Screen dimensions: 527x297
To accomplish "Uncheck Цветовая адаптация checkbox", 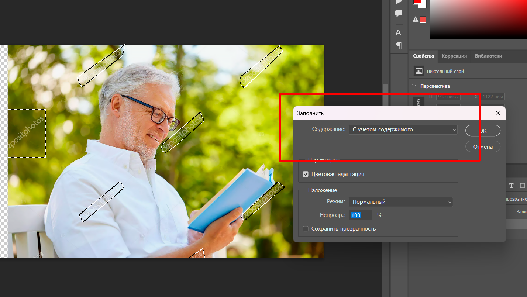I will pos(306,174).
